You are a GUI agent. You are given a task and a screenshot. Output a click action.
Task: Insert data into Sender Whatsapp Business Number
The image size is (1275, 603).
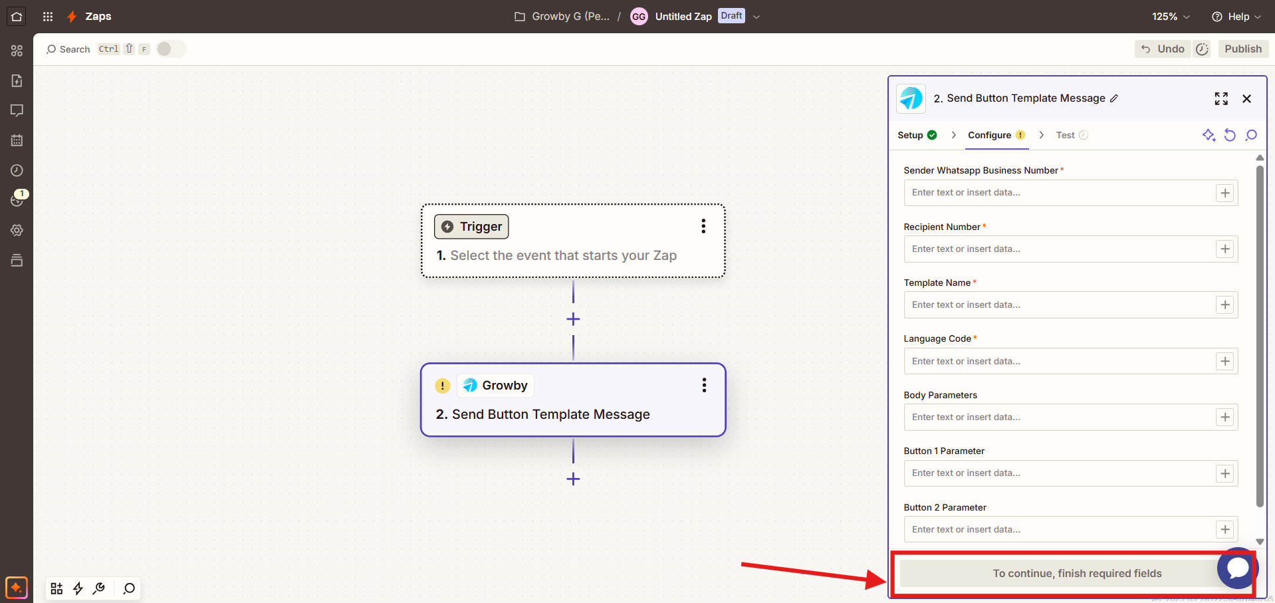tap(1224, 193)
